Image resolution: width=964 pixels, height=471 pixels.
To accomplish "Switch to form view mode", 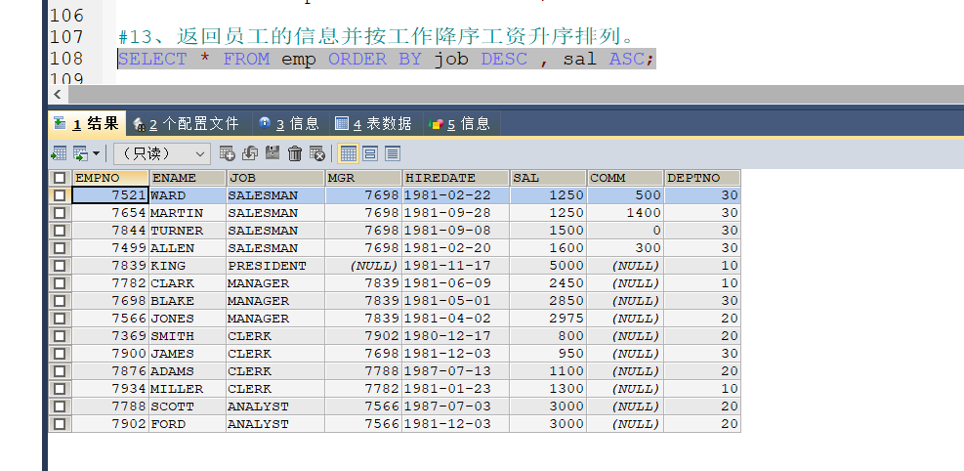I will 370,153.
